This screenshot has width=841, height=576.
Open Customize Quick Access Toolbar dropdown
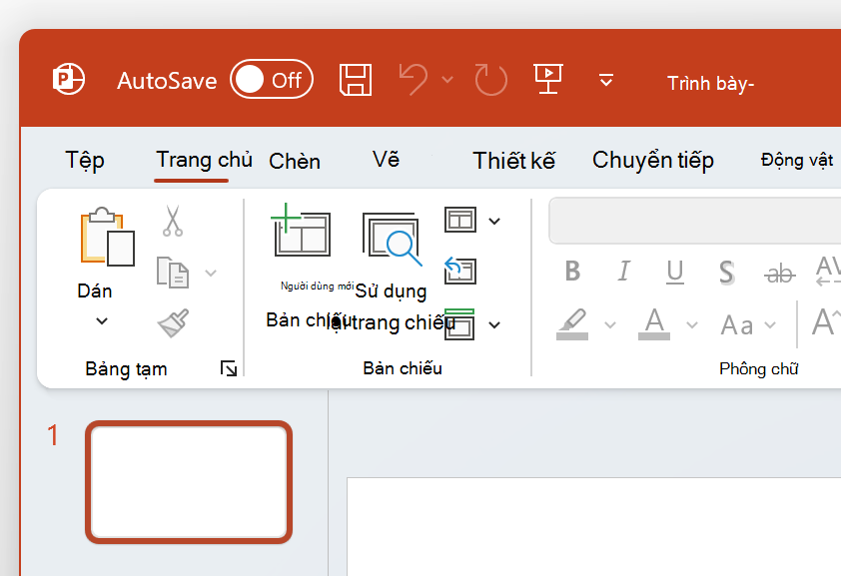click(606, 80)
